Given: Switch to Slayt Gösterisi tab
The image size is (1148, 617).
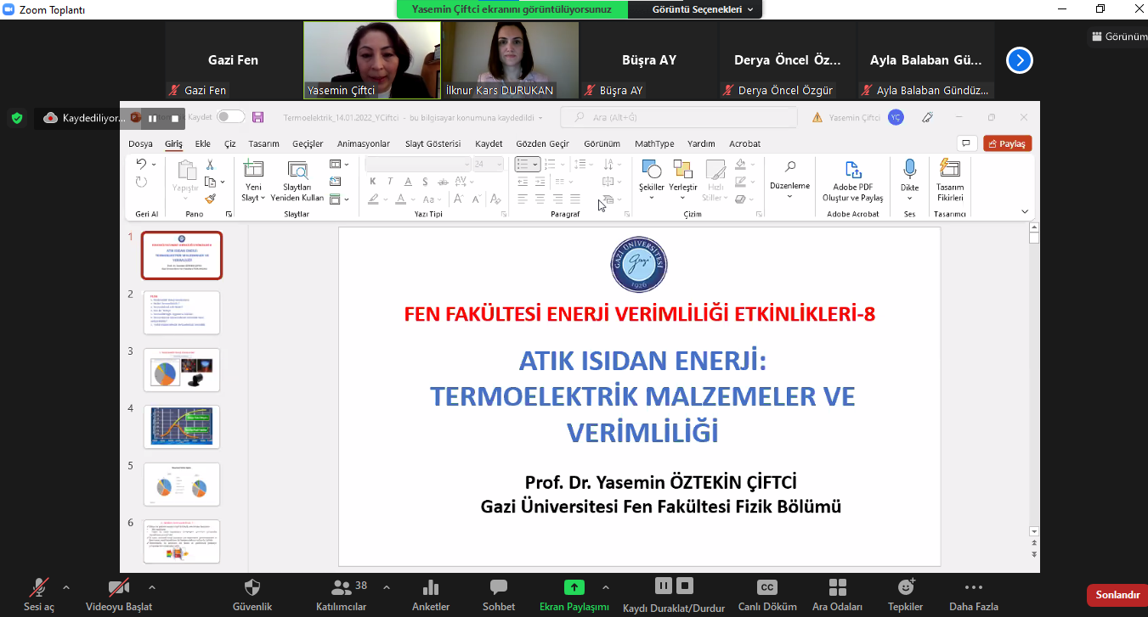Looking at the screenshot, I should point(433,143).
